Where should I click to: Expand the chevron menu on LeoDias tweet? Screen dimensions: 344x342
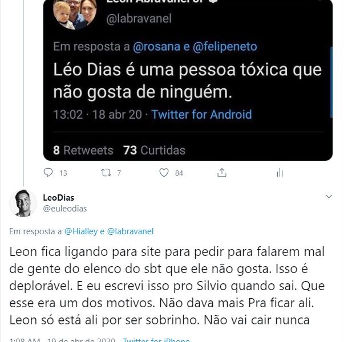329,197
